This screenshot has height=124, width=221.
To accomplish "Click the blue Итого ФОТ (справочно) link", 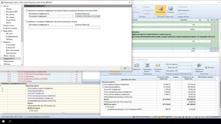I will (36, 93).
